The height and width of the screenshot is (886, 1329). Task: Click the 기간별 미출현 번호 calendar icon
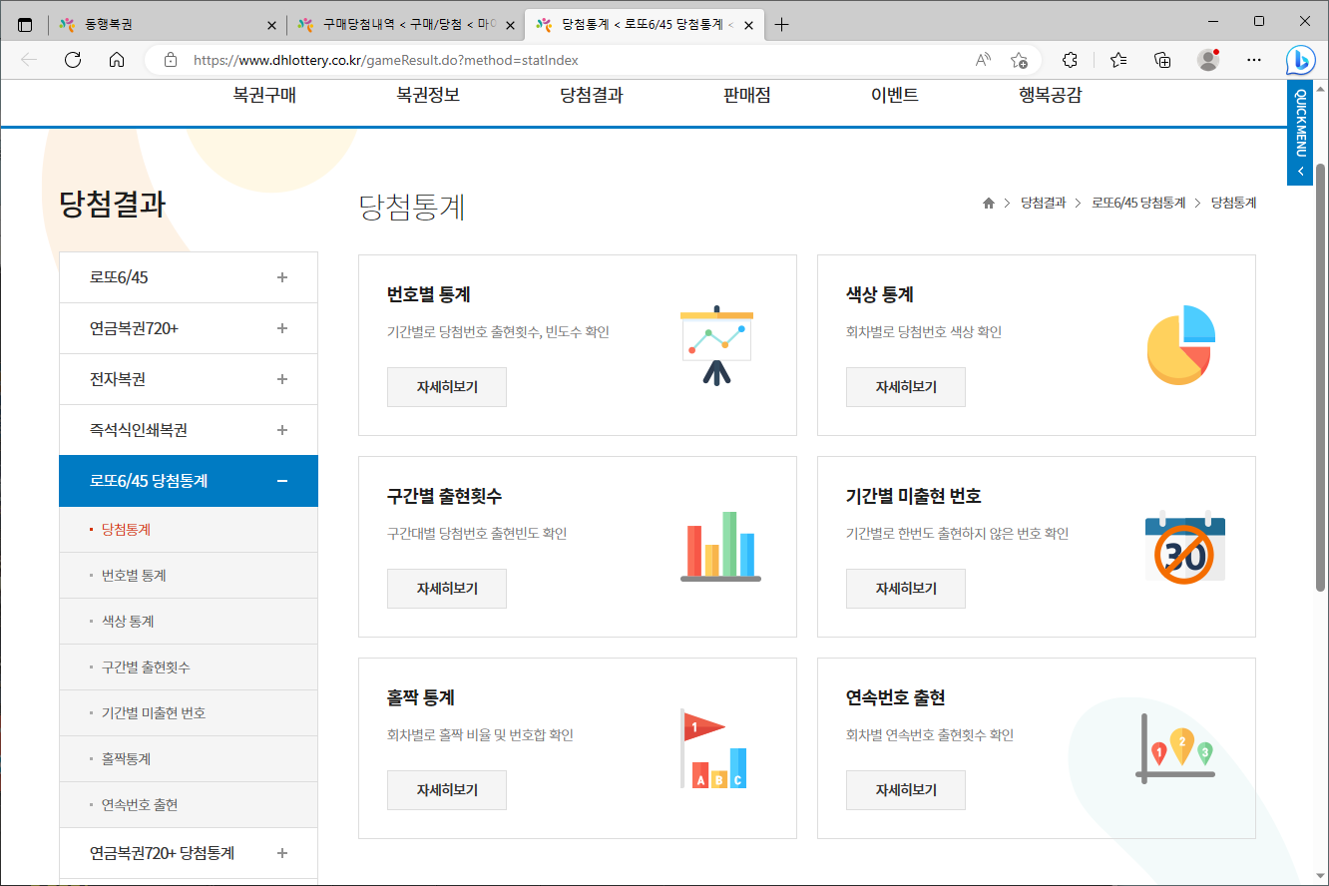[x=1184, y=546]
